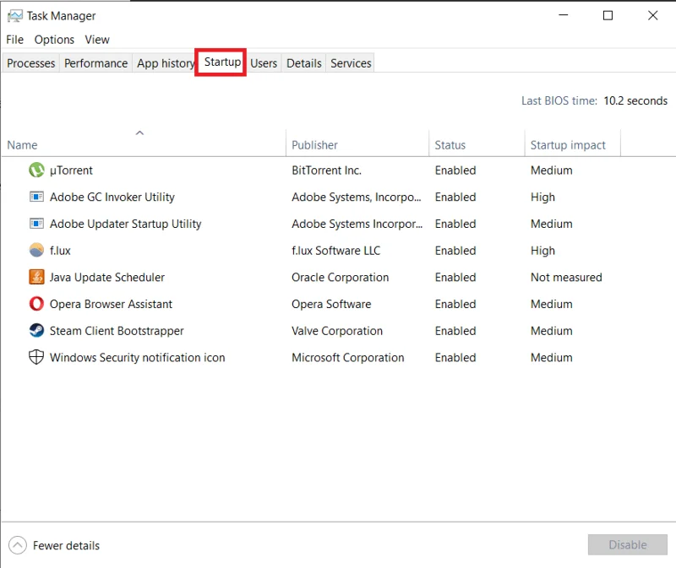
Task: Click the BitTorrent Inc. publisher cell
Action: pyautogui.click(x=326, y=170)
